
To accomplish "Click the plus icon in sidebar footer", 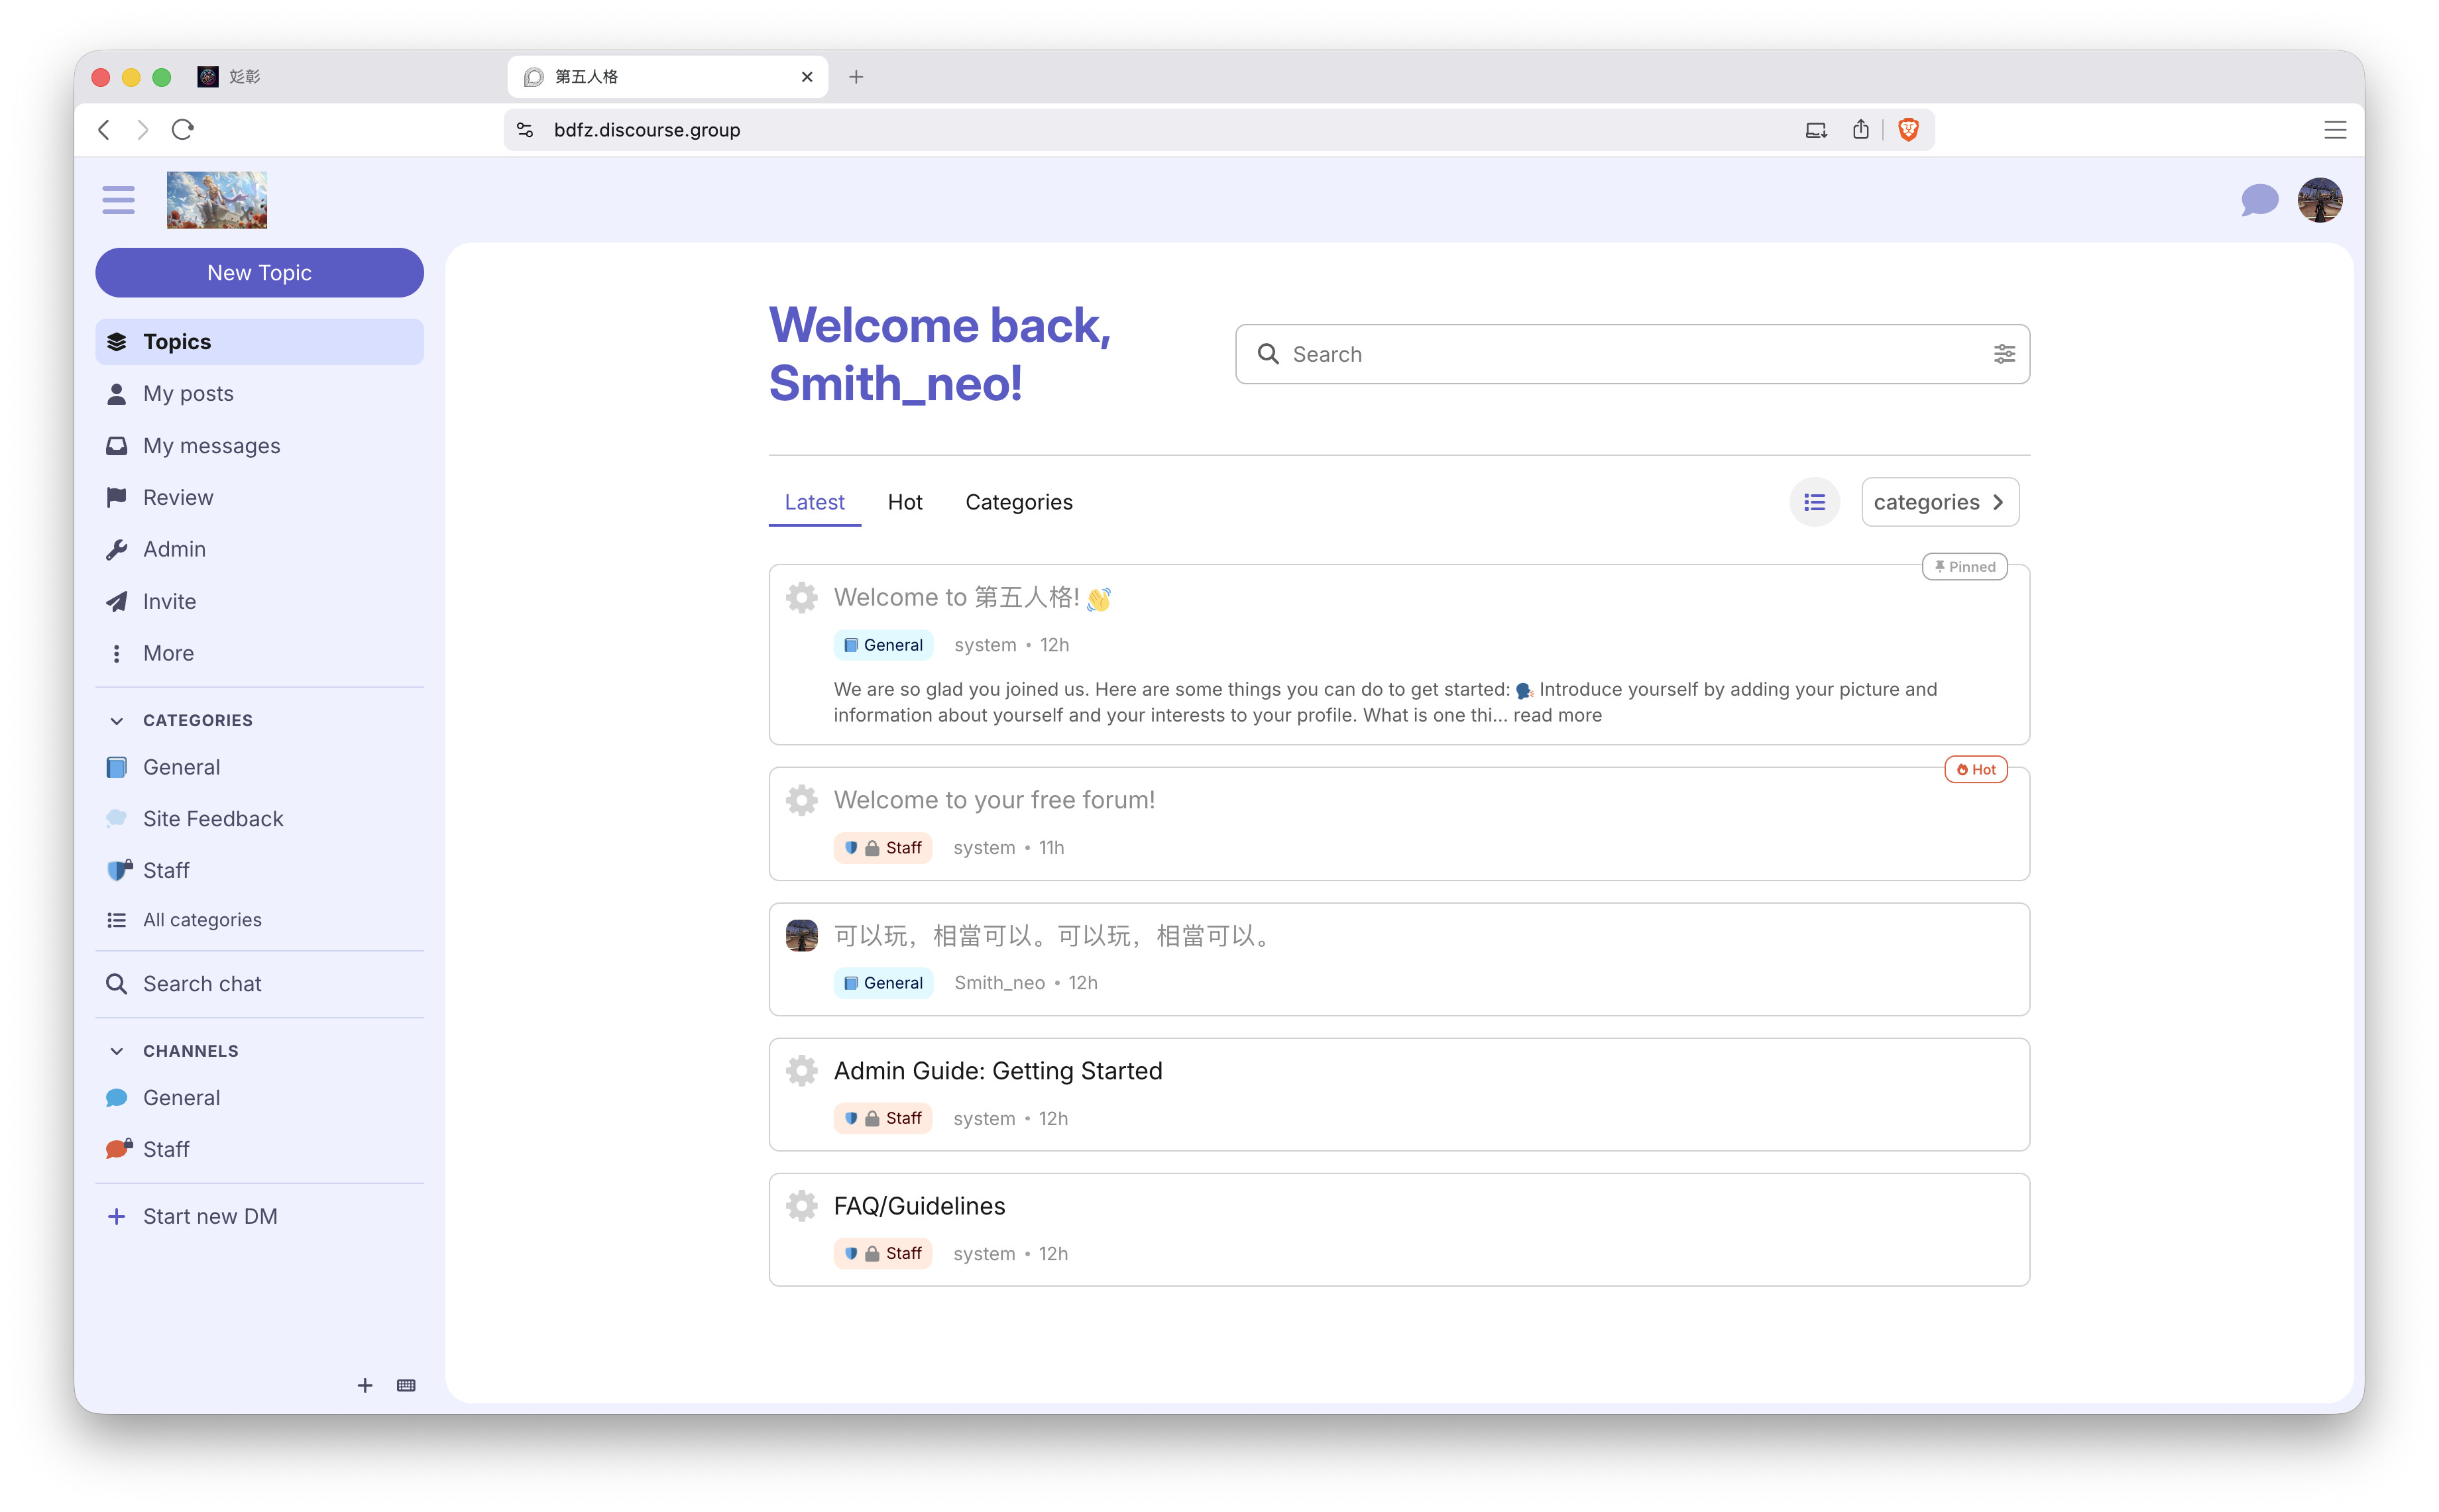I will pyautogui.click(x=365, y=1385).
